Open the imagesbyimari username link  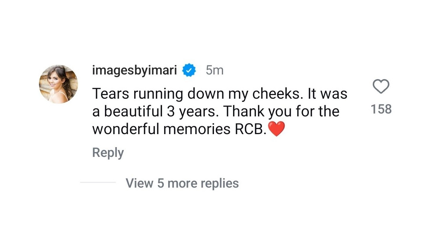point(135,70)
